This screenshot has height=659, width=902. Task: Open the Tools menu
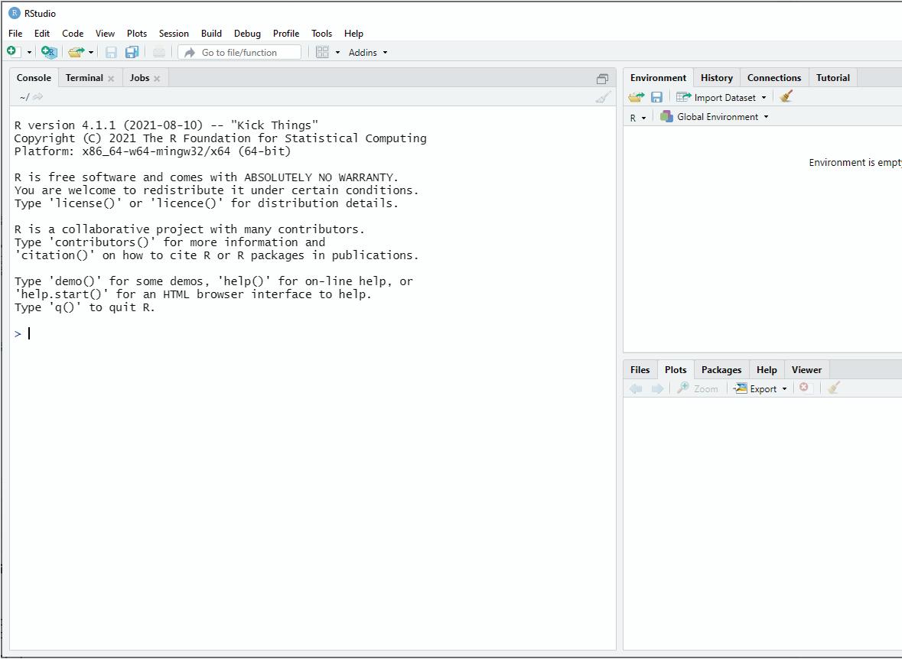coord(321,34)
